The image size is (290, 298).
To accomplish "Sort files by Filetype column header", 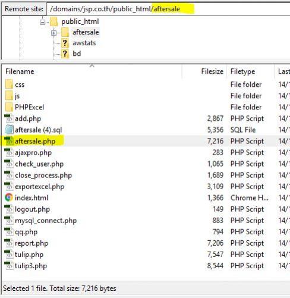I will pyautogui.click(x=250, y=71).
